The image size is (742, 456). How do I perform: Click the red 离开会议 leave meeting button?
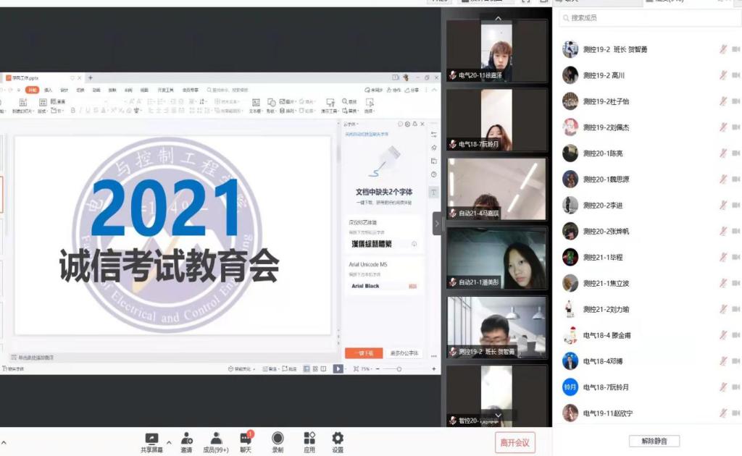click(515, 442)
